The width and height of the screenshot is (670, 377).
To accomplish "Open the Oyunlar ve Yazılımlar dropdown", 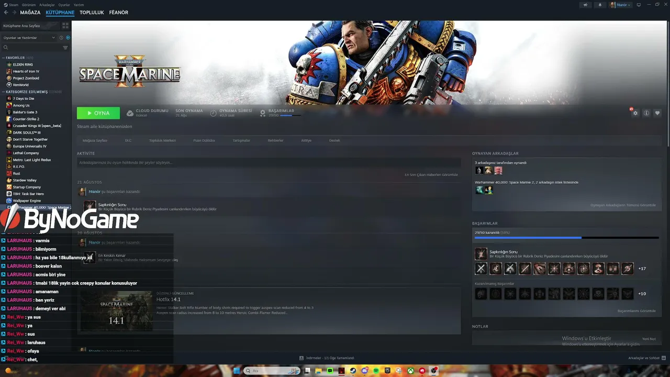I will tap(29, 38).
